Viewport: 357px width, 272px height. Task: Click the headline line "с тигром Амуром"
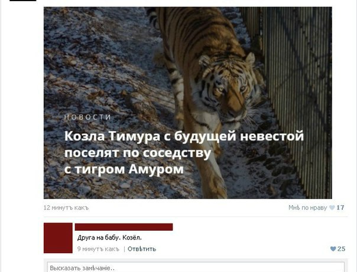[x=124, y=169]
